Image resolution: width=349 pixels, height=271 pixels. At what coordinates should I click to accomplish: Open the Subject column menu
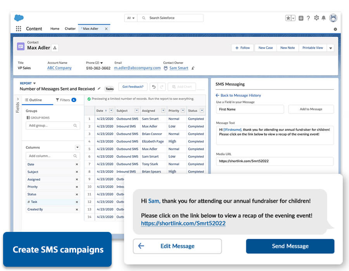click(136, 111)
